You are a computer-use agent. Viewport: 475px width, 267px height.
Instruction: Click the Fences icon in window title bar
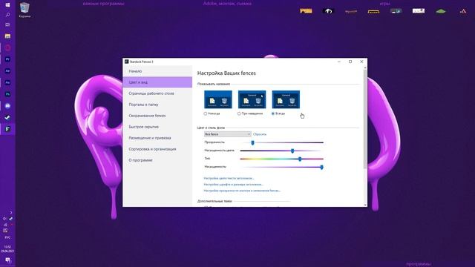(127, 62)
